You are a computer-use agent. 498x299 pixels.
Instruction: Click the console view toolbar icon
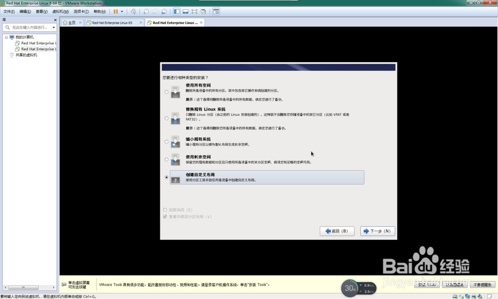point(216,11)
